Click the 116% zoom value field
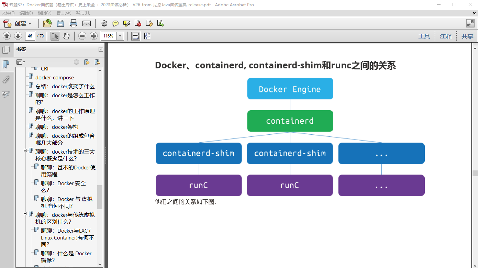This screenshot has height=268, width=478. [109, 36]
